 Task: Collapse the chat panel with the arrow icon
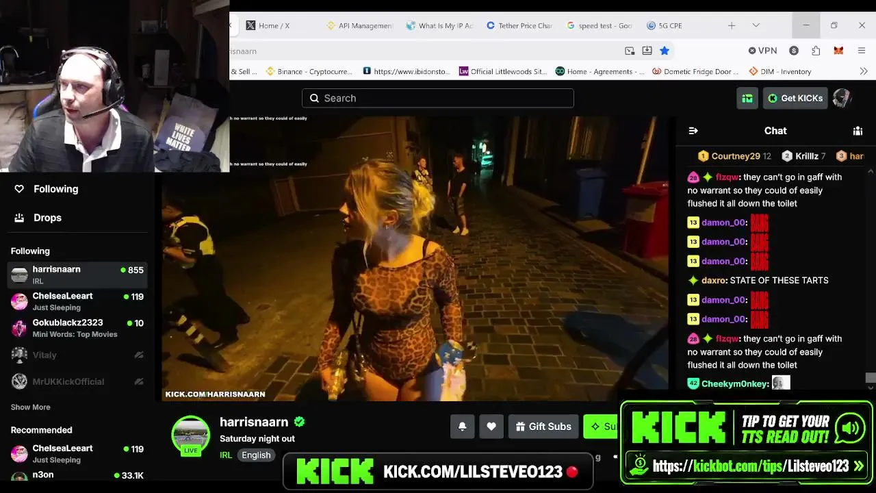pyautogui.click(x=693, y=131)
